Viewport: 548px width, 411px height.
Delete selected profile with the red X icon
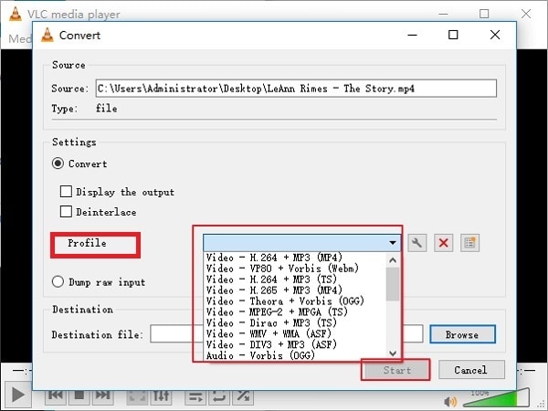pyautogui.click(x=444, y=243)
